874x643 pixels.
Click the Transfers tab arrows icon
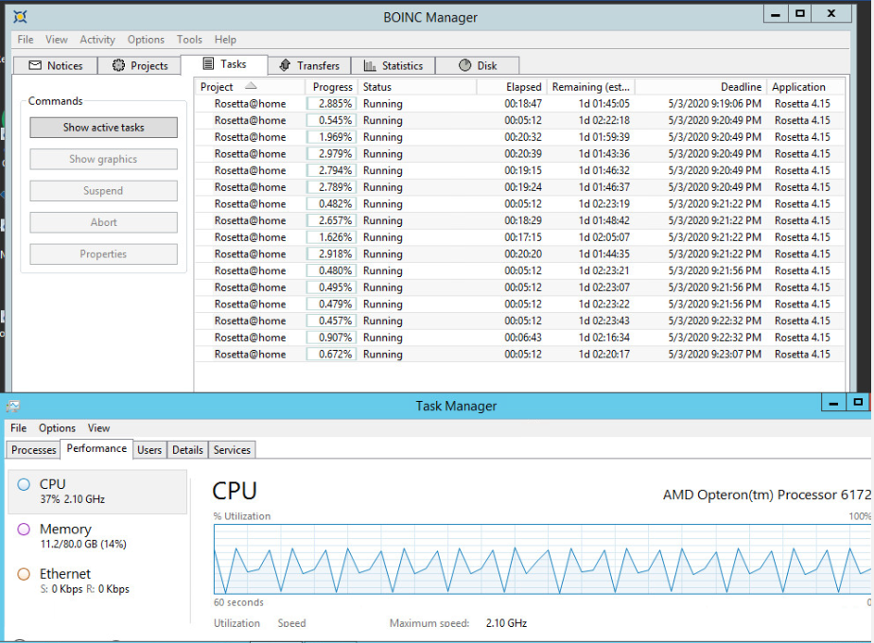point(285,65)
